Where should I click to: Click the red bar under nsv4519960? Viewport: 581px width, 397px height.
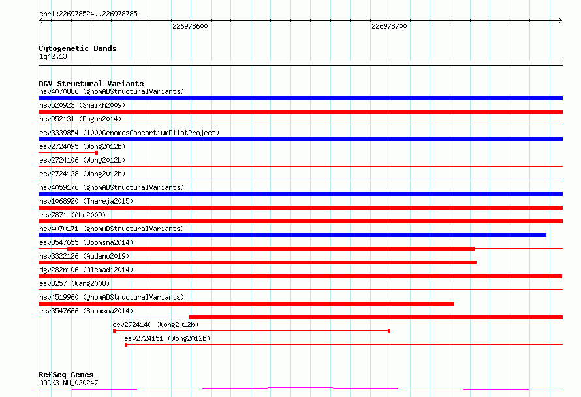coord(246,304)
